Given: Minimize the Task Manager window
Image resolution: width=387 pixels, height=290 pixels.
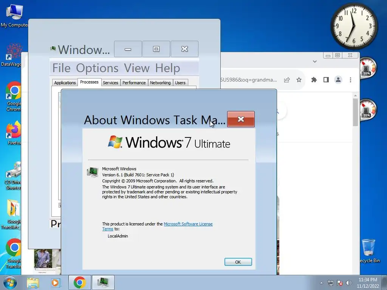Looking at the screenshot, I should click(x=128, y=49).
